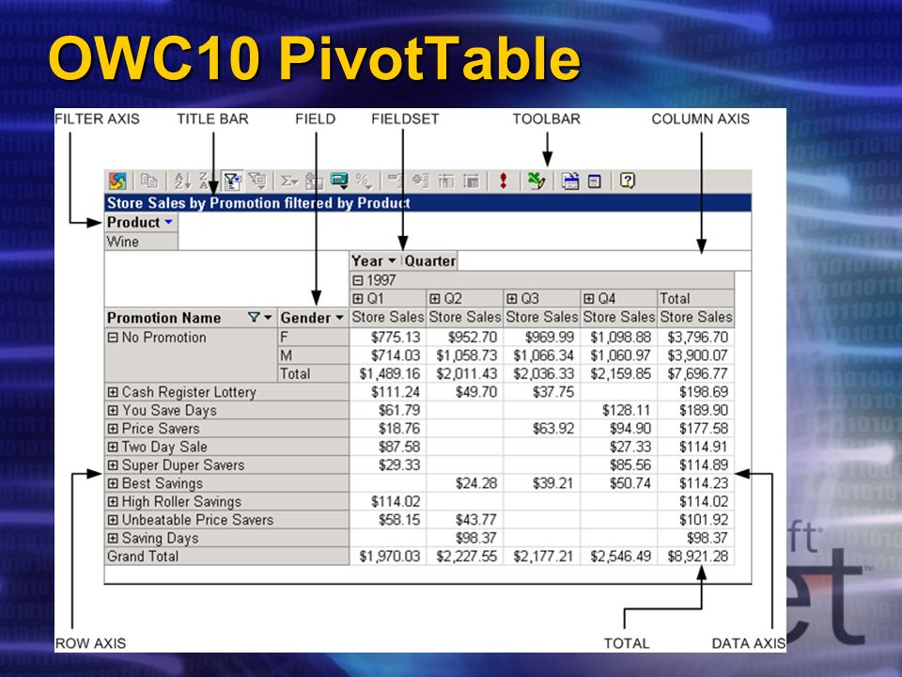Image resolution: width=902 pixels, height=677 pixels.
Task: Select the $775.13 cell
Action: [388, 337]
